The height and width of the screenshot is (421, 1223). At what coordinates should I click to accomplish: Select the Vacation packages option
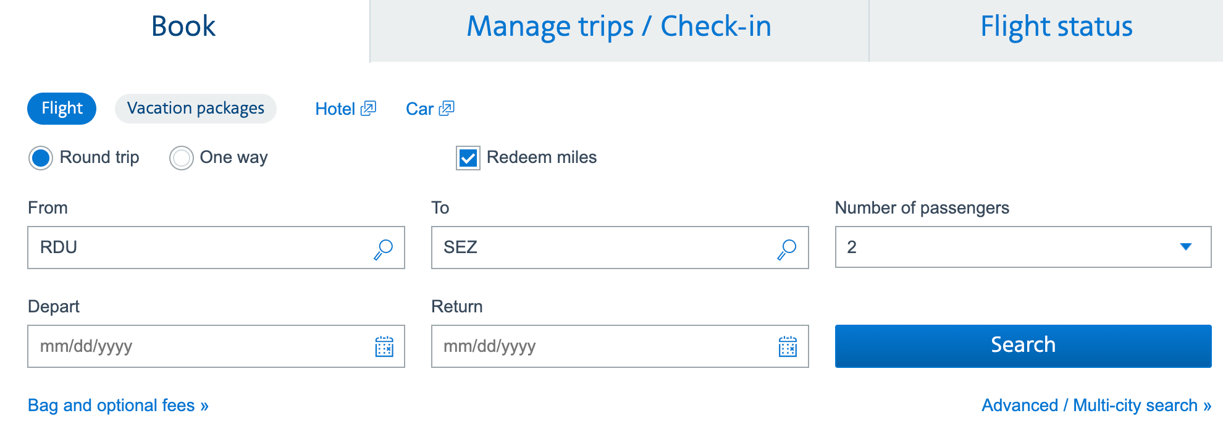195,108
